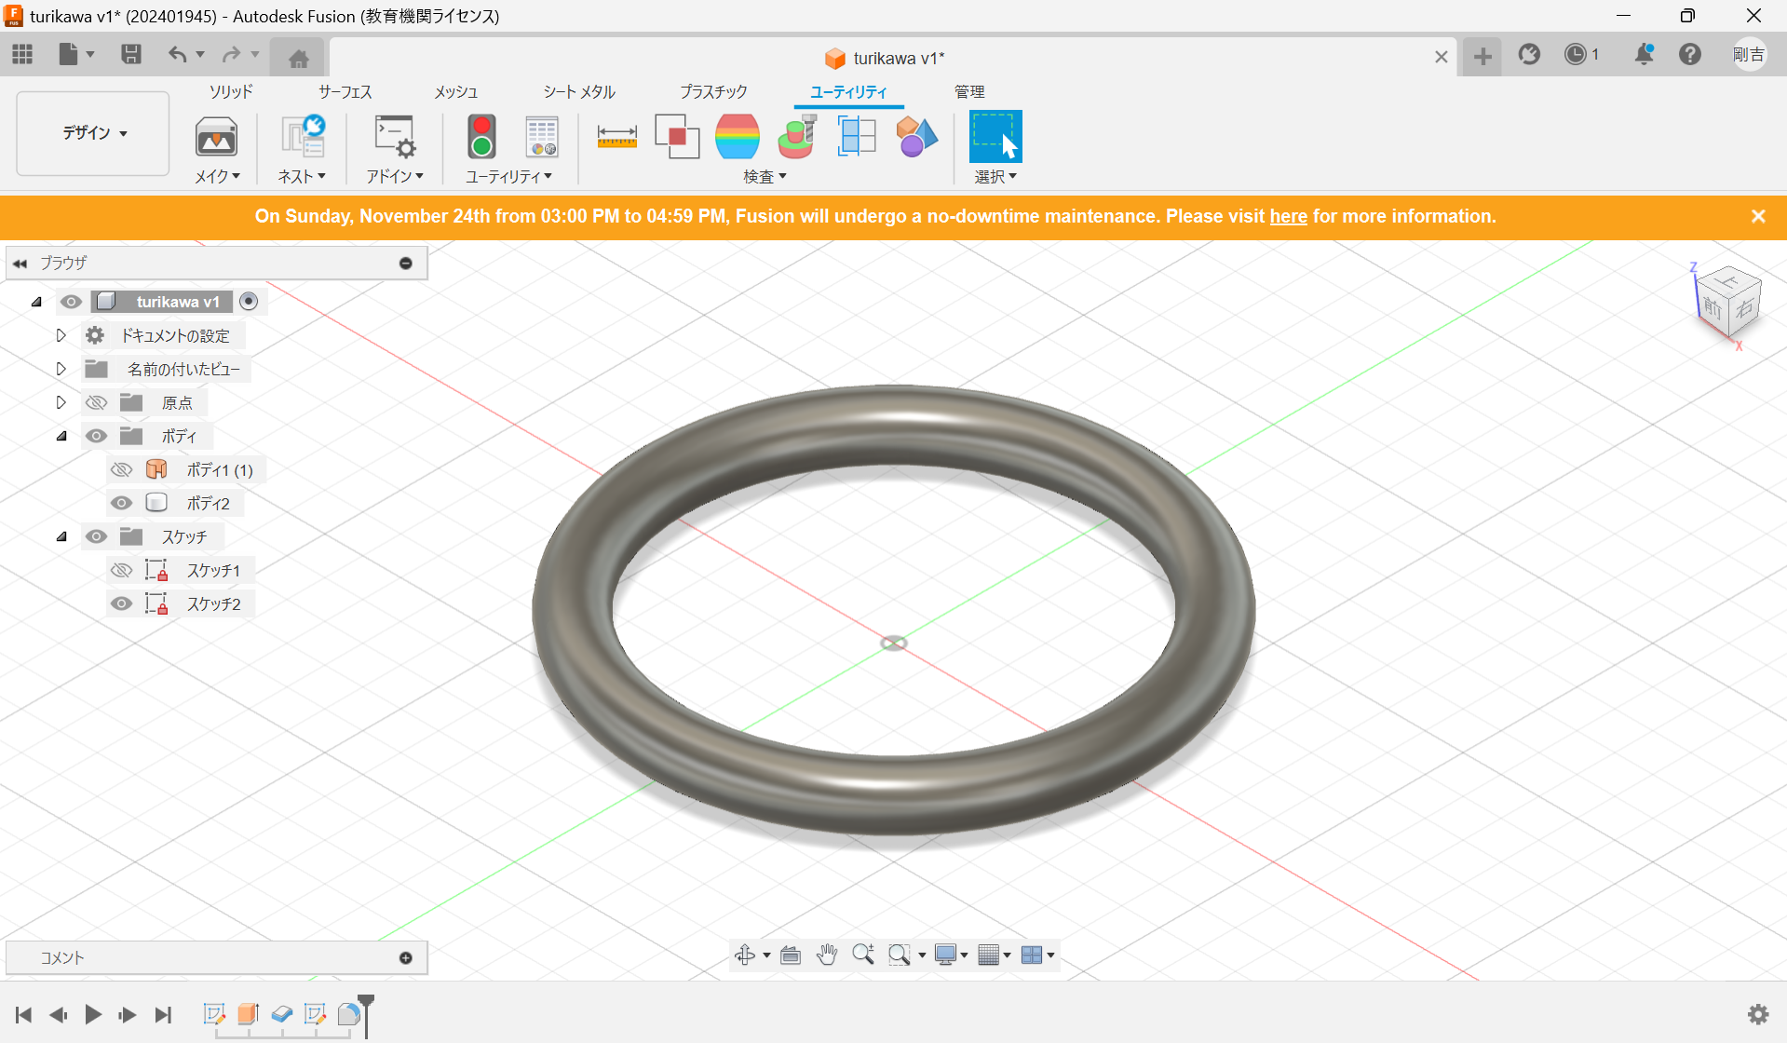Open the デザイン workspace dropdown
The width and height of the screenshot is (1787, 1043).
coord(93,133)
